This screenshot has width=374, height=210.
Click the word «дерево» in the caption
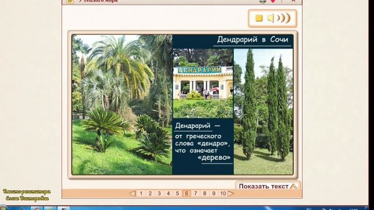(214, 157)
